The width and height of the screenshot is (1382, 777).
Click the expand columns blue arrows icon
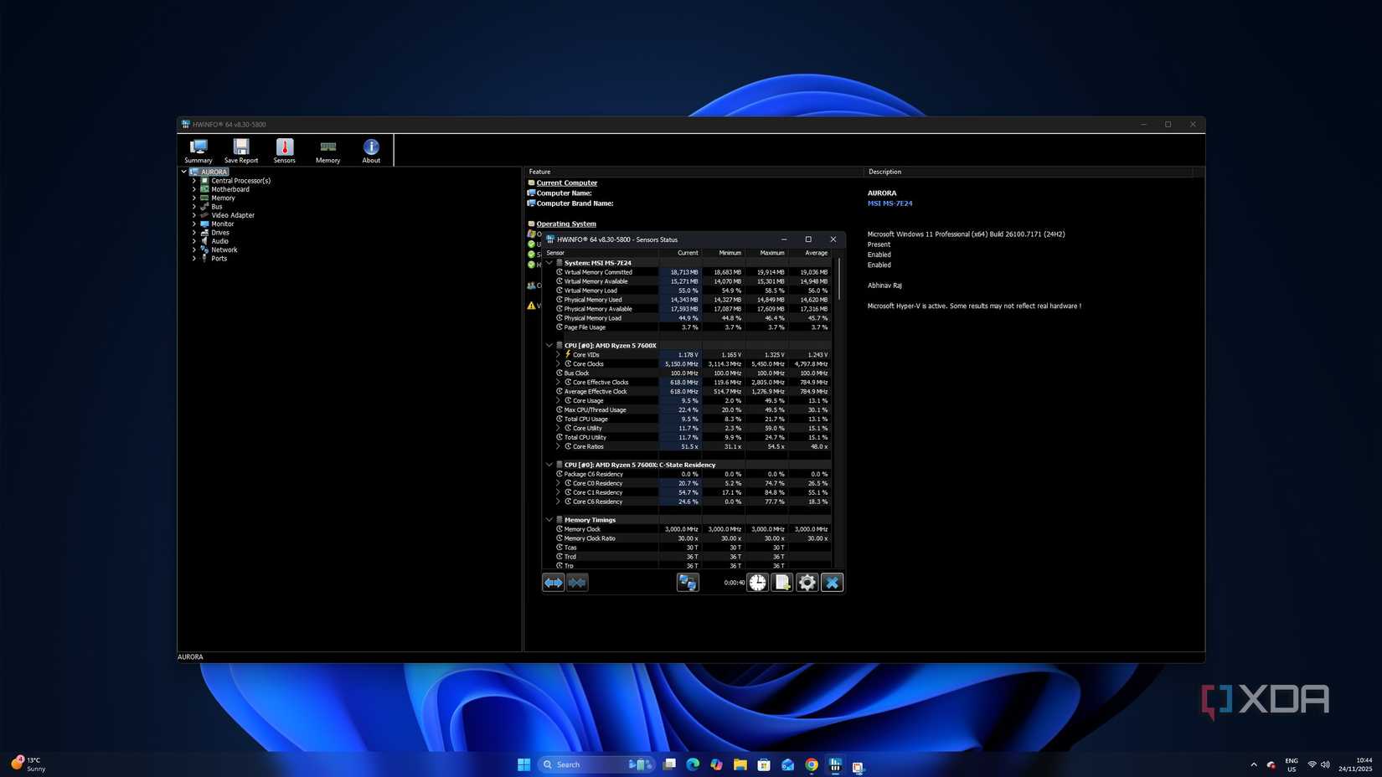[554, 583]
